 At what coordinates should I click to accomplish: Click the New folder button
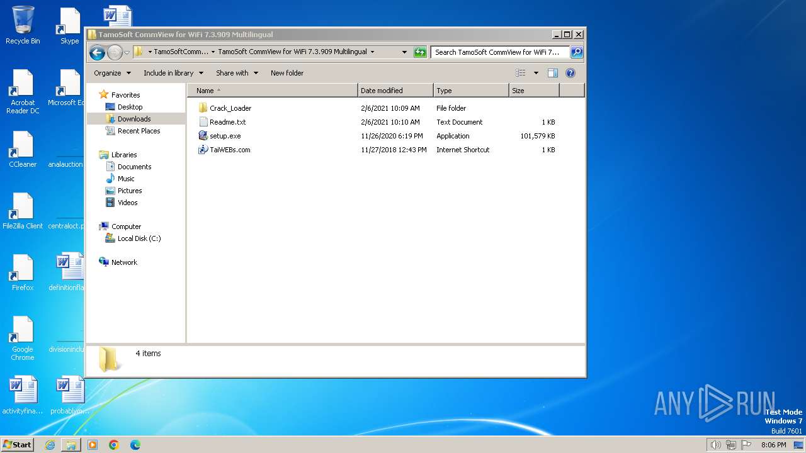point(287,73)
